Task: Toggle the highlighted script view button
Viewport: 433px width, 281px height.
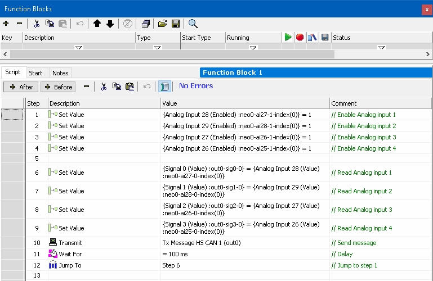Action: [164, 87]
